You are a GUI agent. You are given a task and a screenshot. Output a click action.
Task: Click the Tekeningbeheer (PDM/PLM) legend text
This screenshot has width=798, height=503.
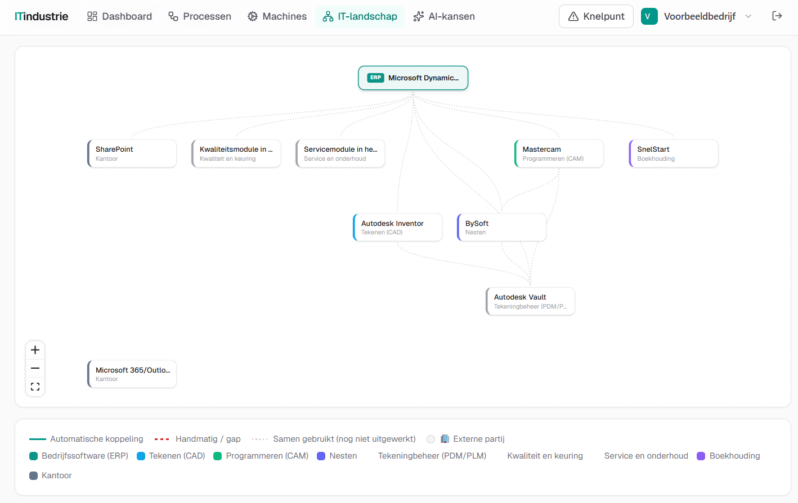432,456
